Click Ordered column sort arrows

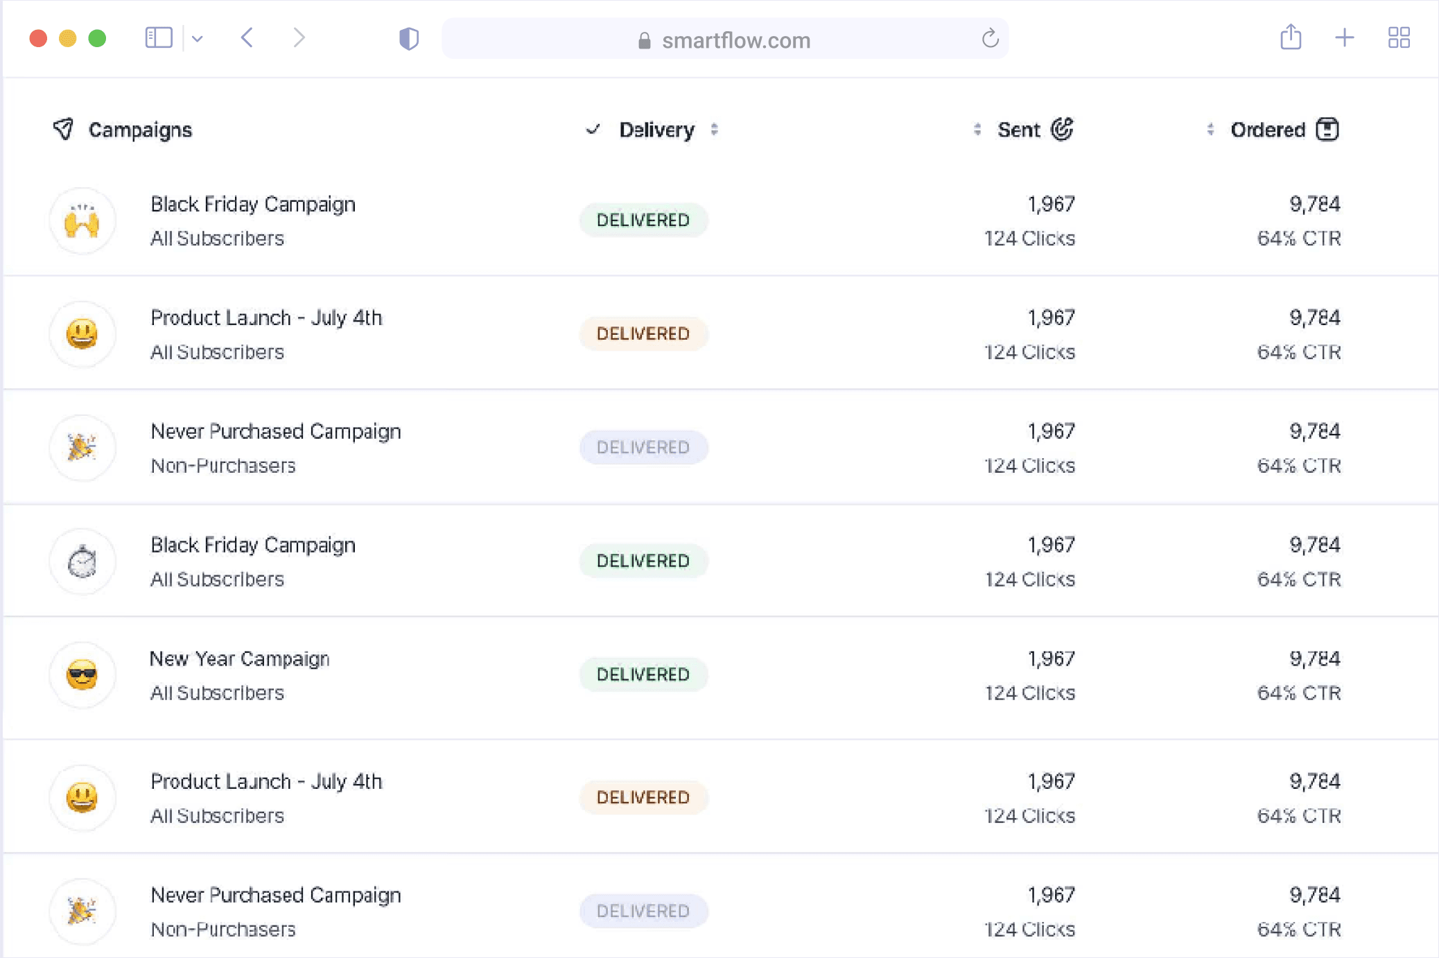click(1210, 130)
